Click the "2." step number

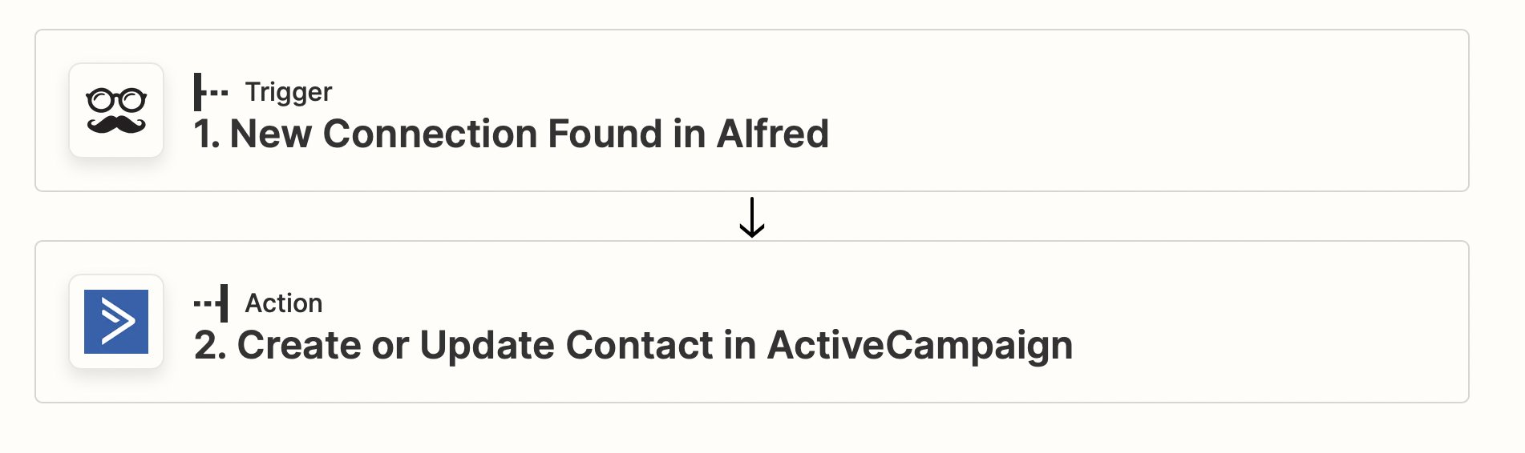(x=210, y=345)
